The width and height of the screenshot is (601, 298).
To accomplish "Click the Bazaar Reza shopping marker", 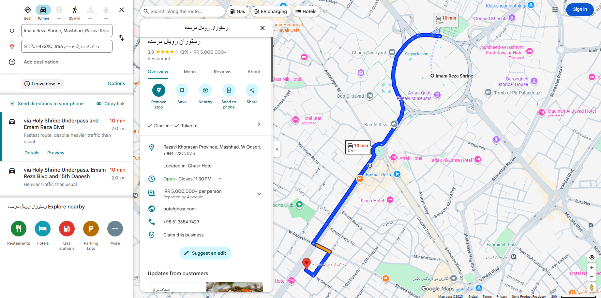I will 397,174.
